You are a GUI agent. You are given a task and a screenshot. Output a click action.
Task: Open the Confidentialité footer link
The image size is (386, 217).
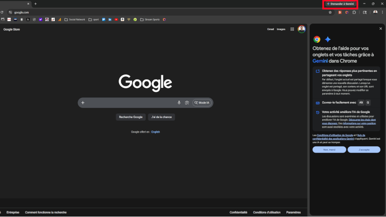coord(238,212)
